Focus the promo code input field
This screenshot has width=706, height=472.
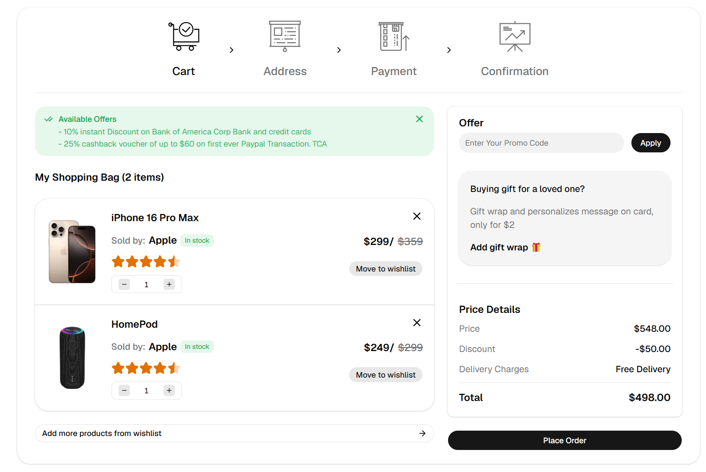point(541,143)
